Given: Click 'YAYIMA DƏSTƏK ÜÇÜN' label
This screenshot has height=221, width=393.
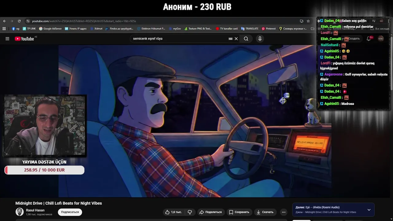Looking at the screenshot, I should tap(44, 162).
